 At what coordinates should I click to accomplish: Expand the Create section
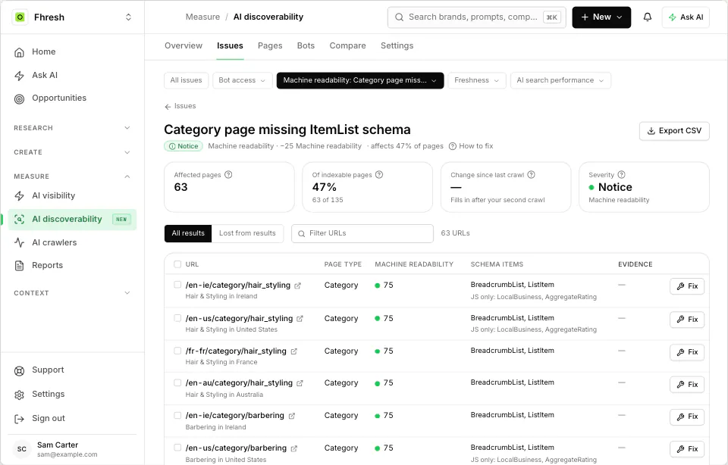click(x=72, y=152)
